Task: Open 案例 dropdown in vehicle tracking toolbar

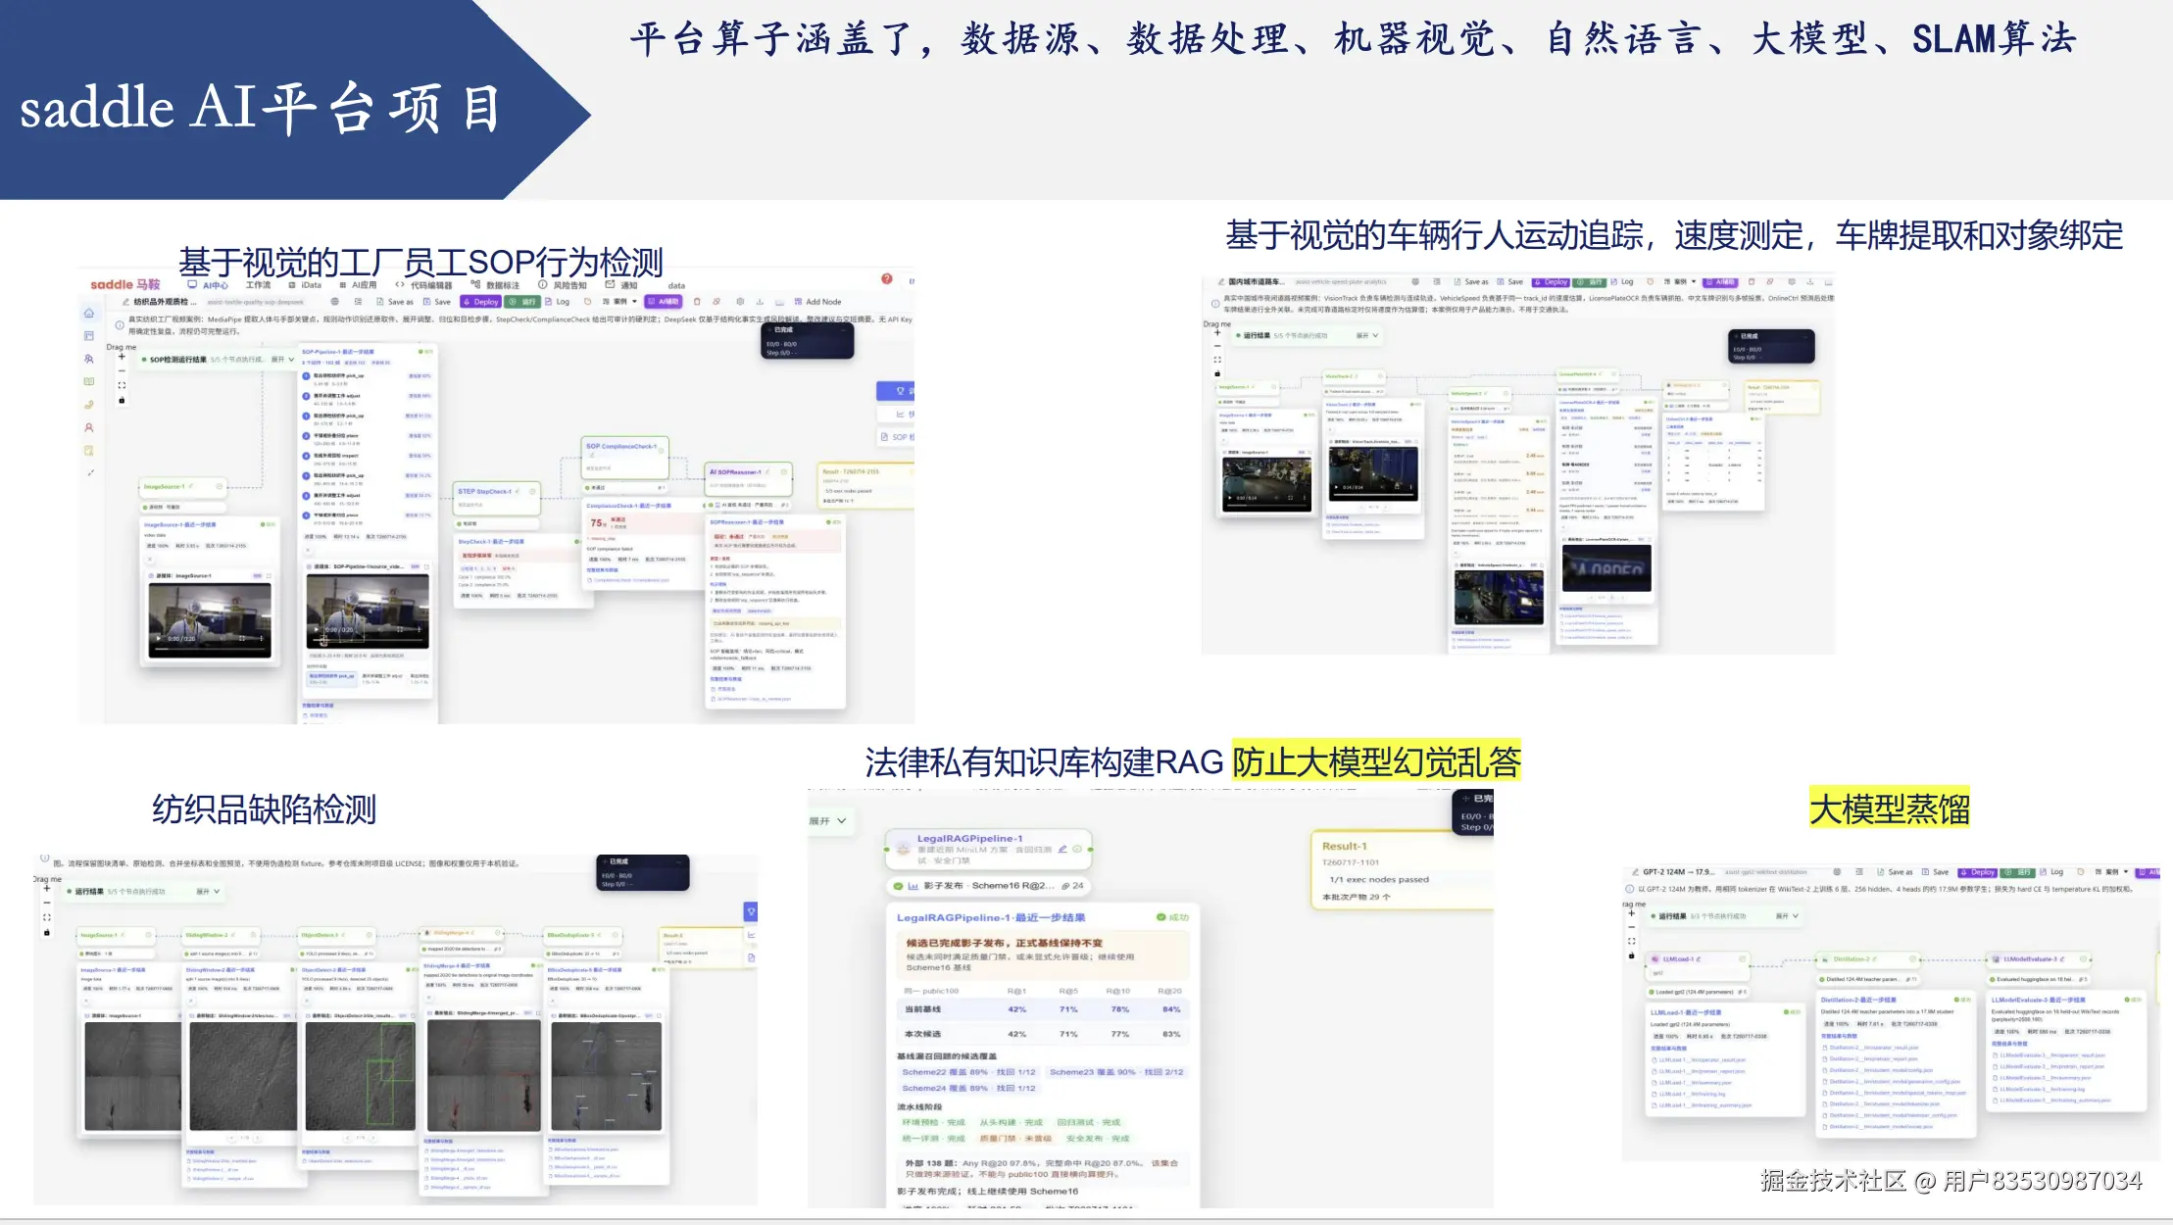Action: pyautogui.click(x=1680, y=282)
